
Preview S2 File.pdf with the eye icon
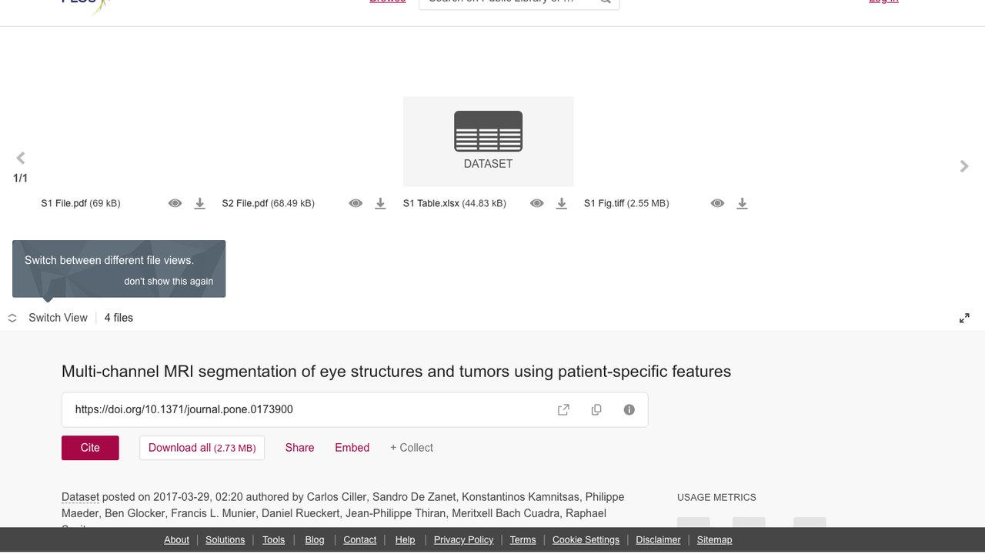point(356,203)
